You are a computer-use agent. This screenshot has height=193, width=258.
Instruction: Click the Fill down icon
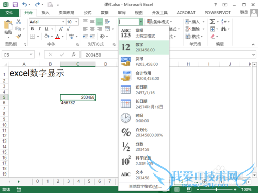coord(213,29)
